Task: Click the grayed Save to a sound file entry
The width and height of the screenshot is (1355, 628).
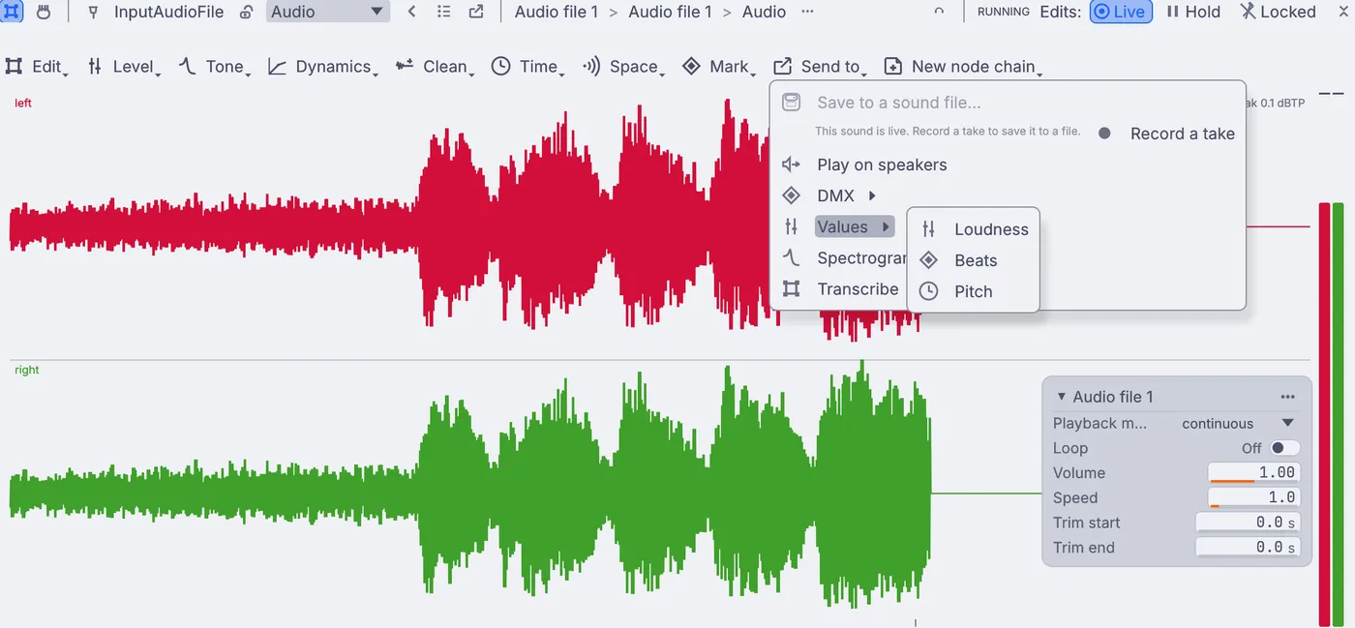Action: [898, 103]
